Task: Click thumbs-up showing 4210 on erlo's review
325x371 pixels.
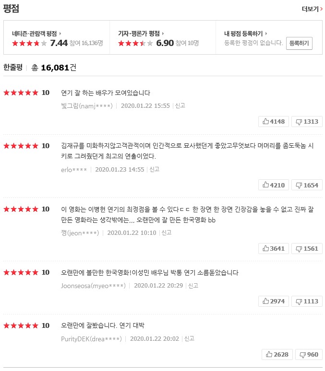Action: (273, 185)
